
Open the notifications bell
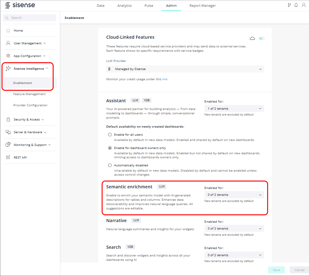coord(296,5)
